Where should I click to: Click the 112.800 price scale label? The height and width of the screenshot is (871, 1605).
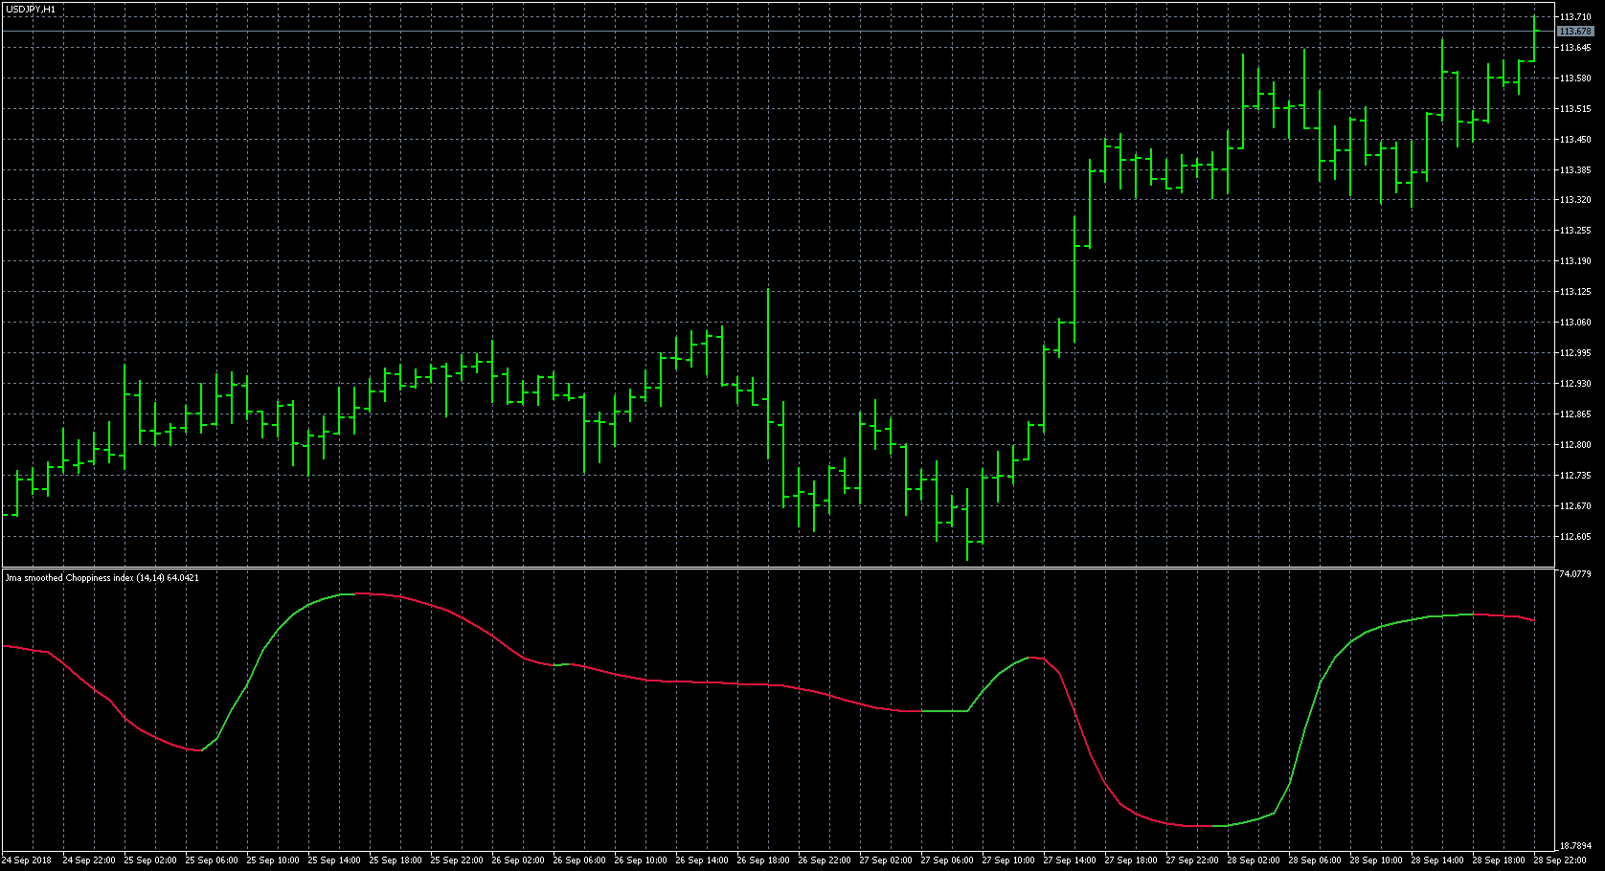pyautogui.click(x=1575, y=445)
